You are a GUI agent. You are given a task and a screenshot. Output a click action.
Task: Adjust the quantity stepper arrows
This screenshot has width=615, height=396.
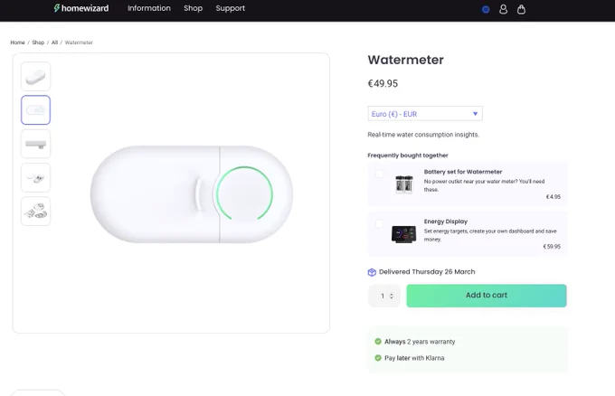point(391,296)
